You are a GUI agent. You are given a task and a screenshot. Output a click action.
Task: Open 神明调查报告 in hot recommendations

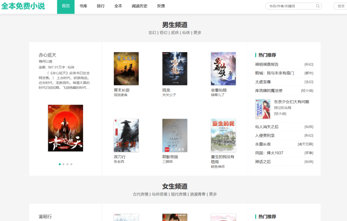click(267, 64)
